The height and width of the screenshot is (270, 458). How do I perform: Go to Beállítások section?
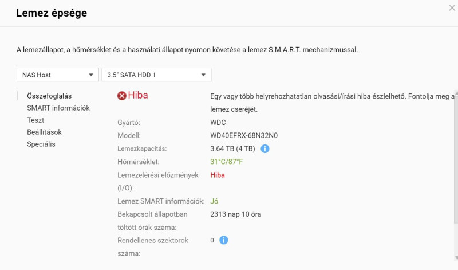click(x=44, y=132)
